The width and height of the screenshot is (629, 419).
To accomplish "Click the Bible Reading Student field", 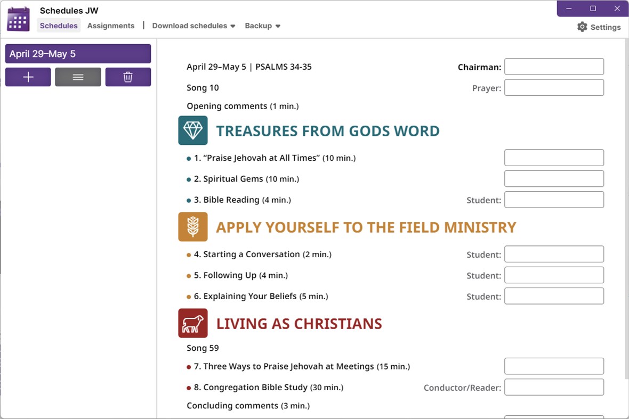I will (554, 200).
